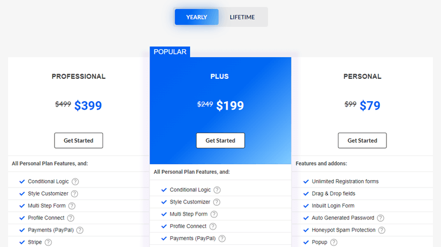
Task: Click 'Unlimited Registration forms' feature text
Action: 345,181
